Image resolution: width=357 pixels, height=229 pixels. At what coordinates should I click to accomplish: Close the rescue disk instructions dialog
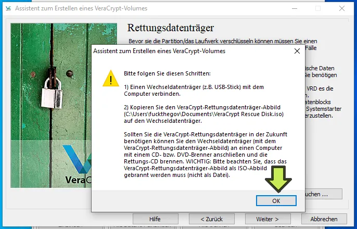point(297,51)
